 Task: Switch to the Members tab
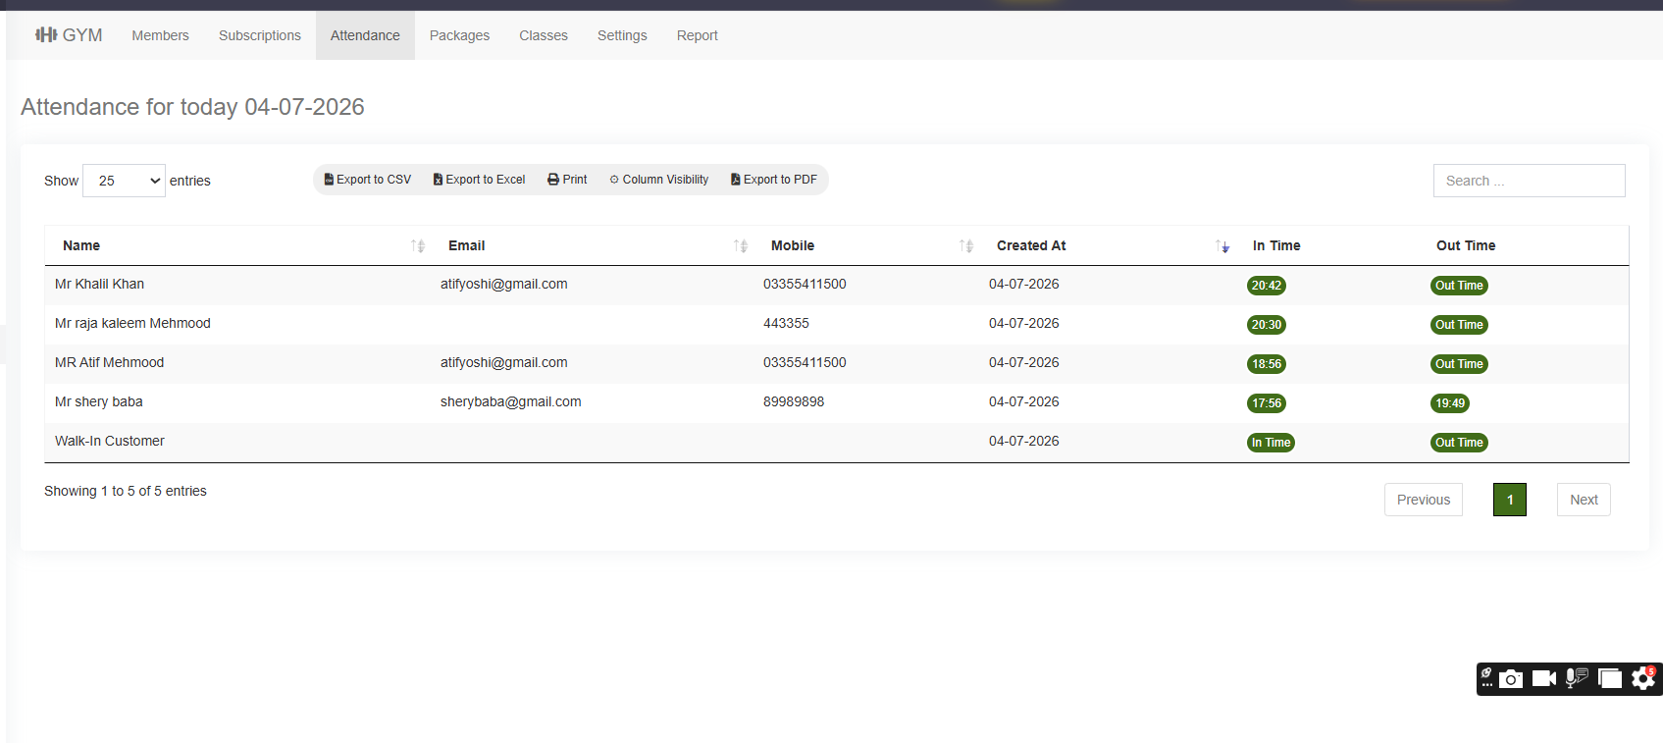160,35
